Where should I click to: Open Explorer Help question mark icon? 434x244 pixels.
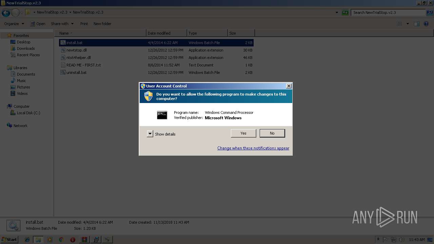point(427,24)
